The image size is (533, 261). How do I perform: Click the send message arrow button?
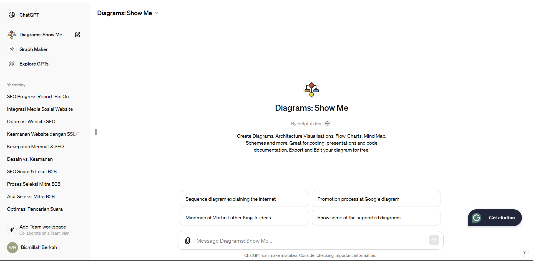[x=434, y=240]
